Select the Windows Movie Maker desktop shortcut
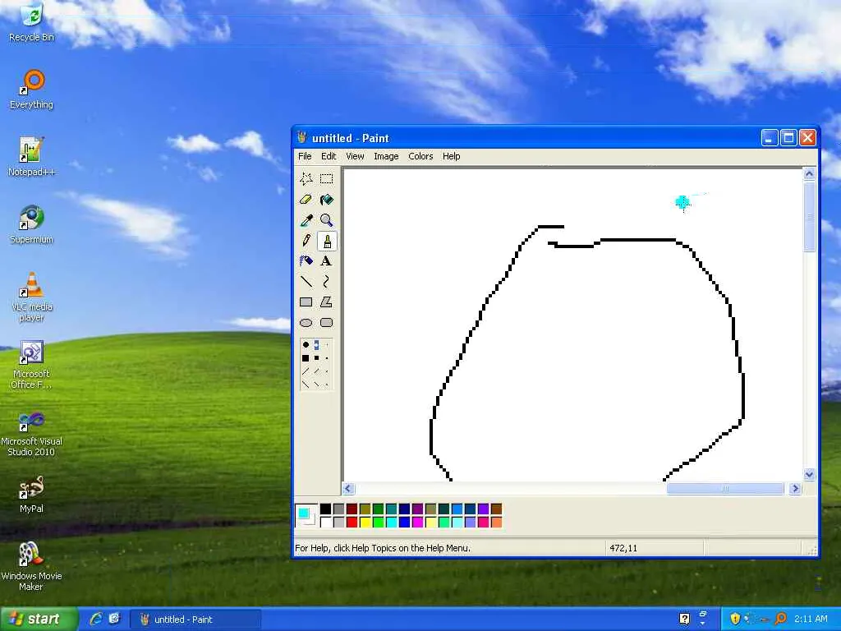The image size is (841, 631). [x=32, y=566]
